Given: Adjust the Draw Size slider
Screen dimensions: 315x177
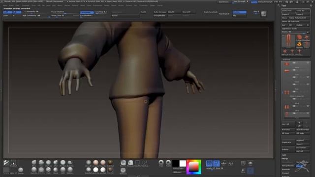Looking at the screenshot, I should click(x=64, y=16).
